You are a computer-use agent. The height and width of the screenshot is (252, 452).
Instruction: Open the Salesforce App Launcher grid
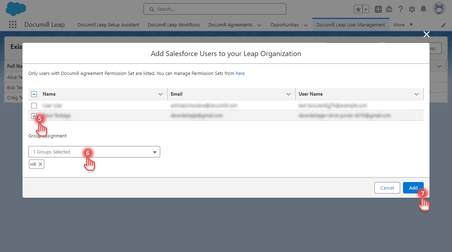tap(13, 24)
